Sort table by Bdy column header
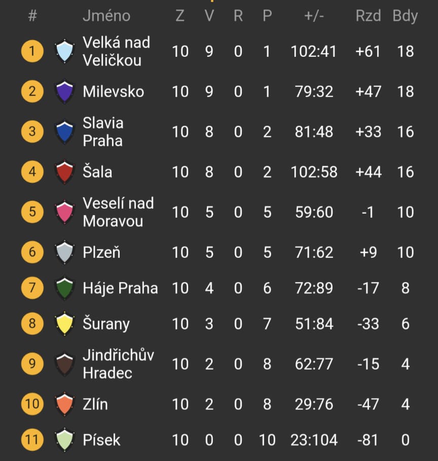 click(405, 16)
